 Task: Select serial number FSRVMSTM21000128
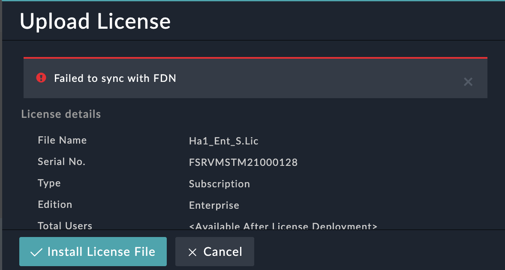243,162
